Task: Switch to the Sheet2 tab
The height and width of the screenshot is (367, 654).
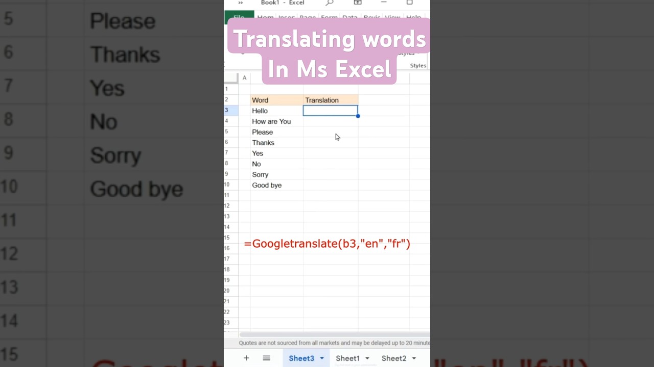Action: click(x=394, y=358)
